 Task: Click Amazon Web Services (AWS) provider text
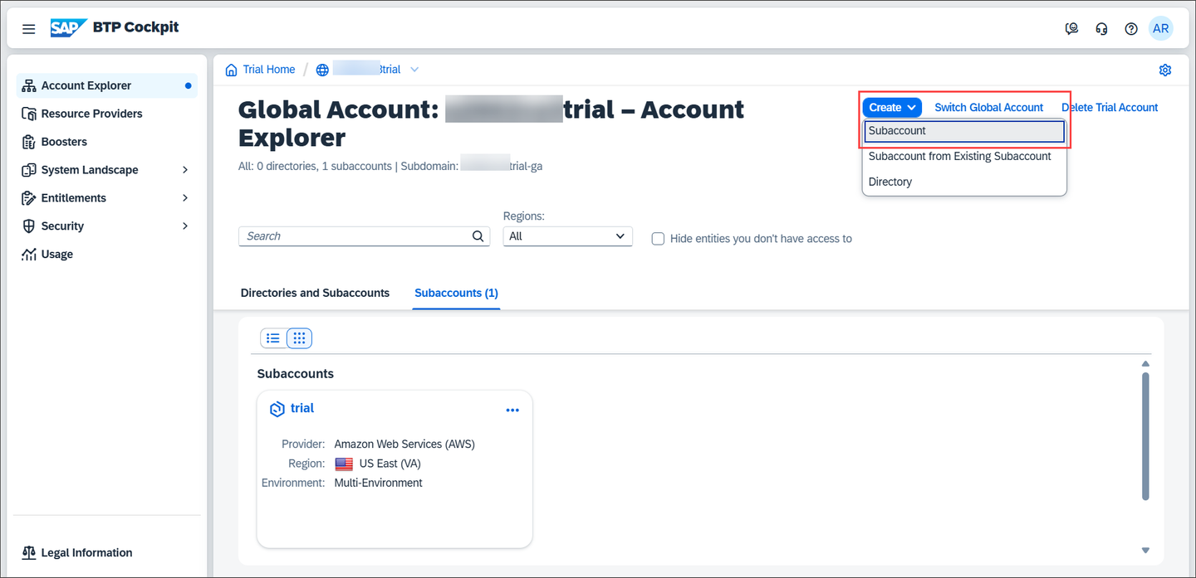(404, 444)
